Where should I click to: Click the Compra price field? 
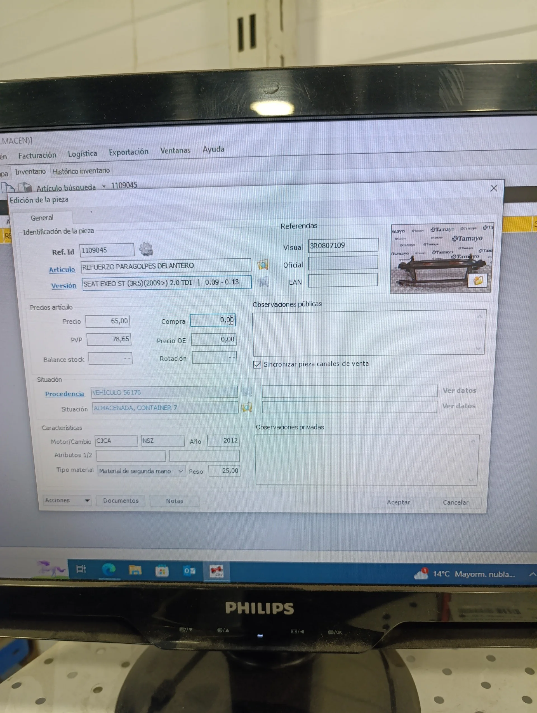tap(213, 320)
